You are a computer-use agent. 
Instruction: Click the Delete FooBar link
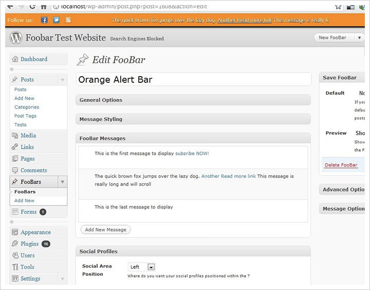pos(341,165)
